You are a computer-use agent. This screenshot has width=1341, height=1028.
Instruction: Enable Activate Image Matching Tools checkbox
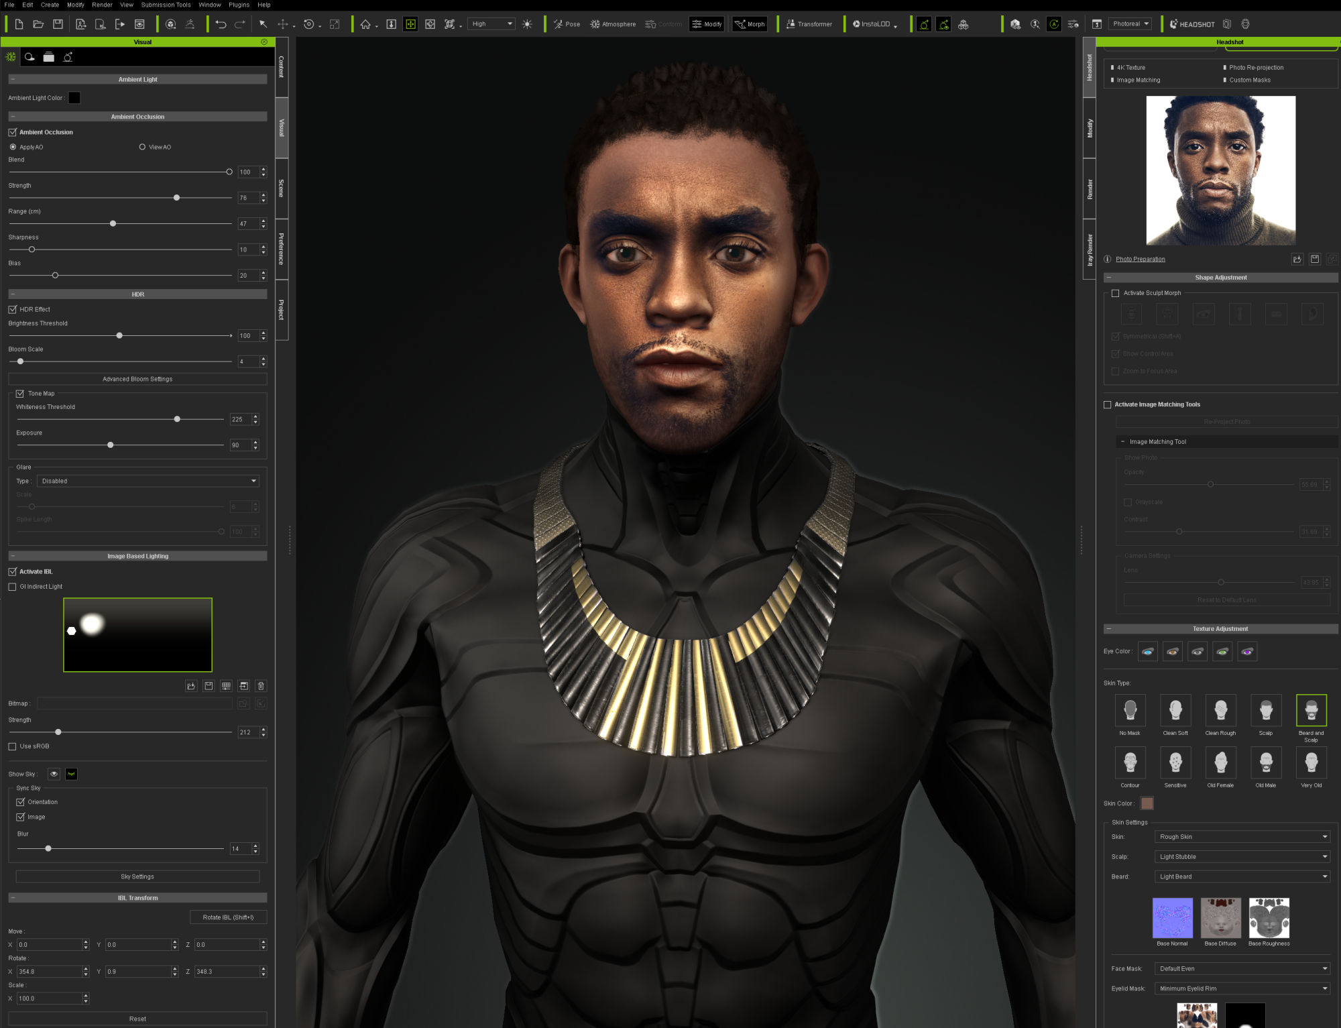(1107, 404)
